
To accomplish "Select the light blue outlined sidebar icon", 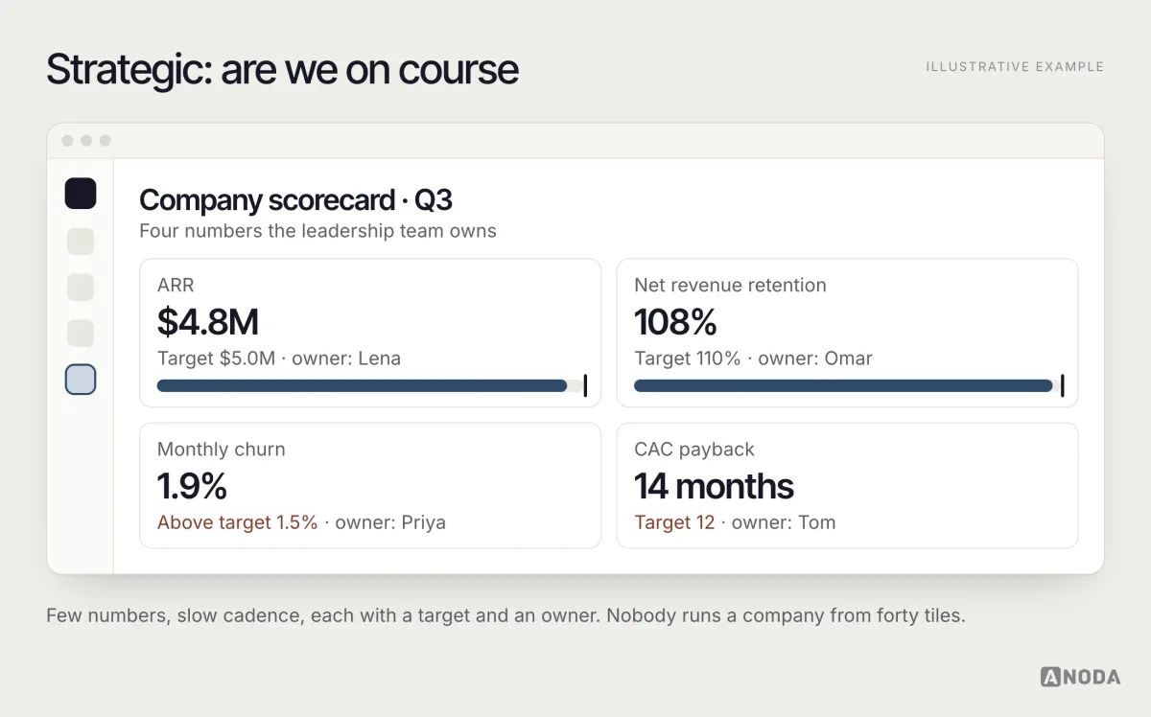I will click(81, 380).
